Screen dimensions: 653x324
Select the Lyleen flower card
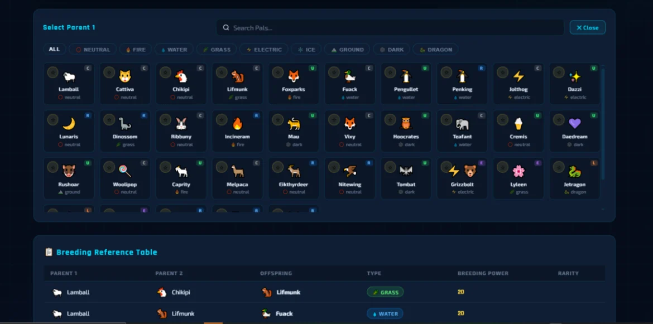[518, 178]
